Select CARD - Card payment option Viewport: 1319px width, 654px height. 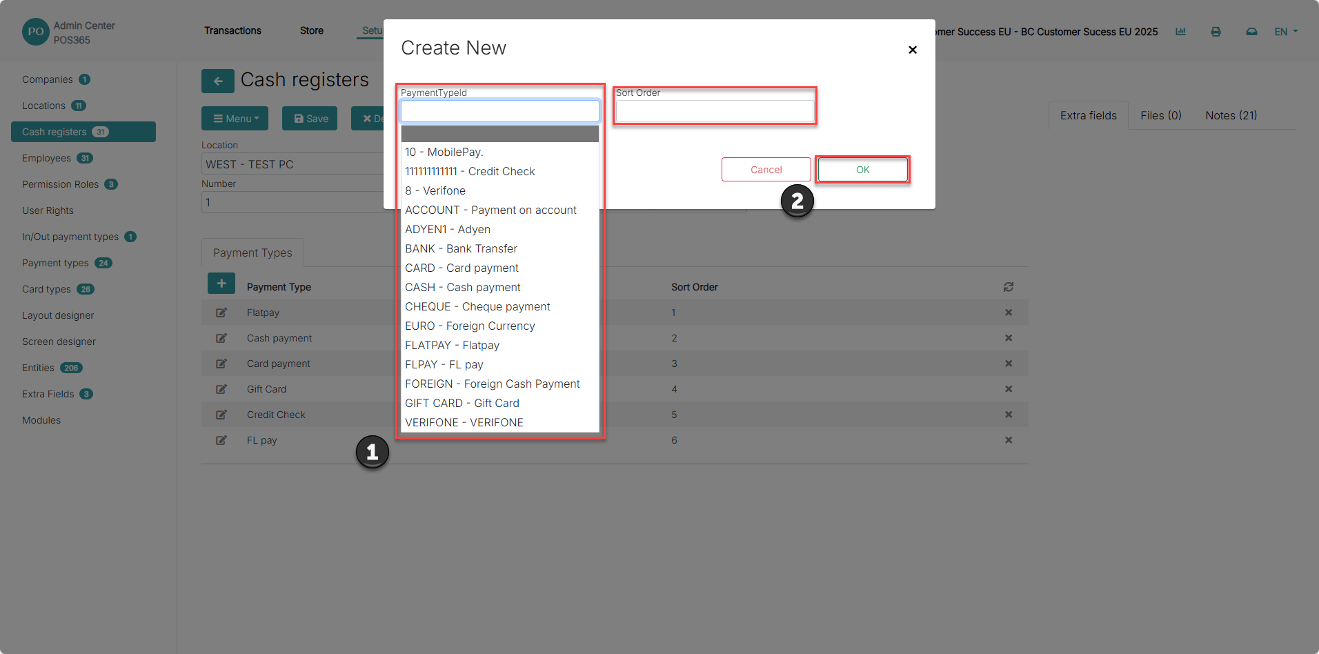[500, 268]
